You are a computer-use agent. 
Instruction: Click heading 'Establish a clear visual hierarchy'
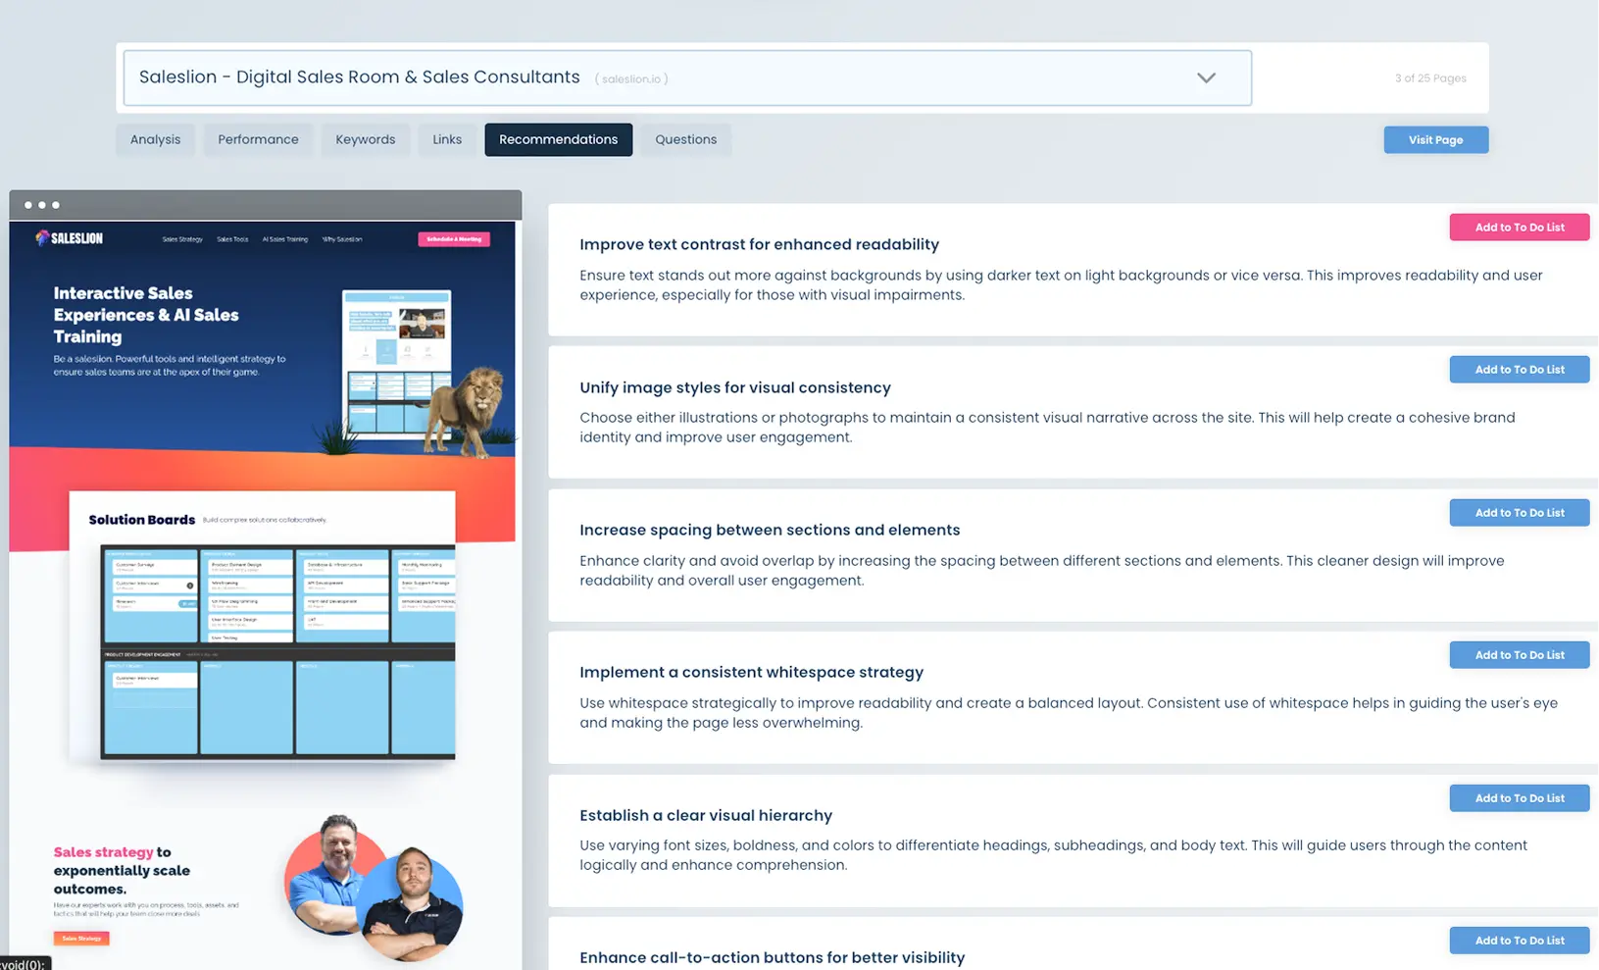coord(706,815)
